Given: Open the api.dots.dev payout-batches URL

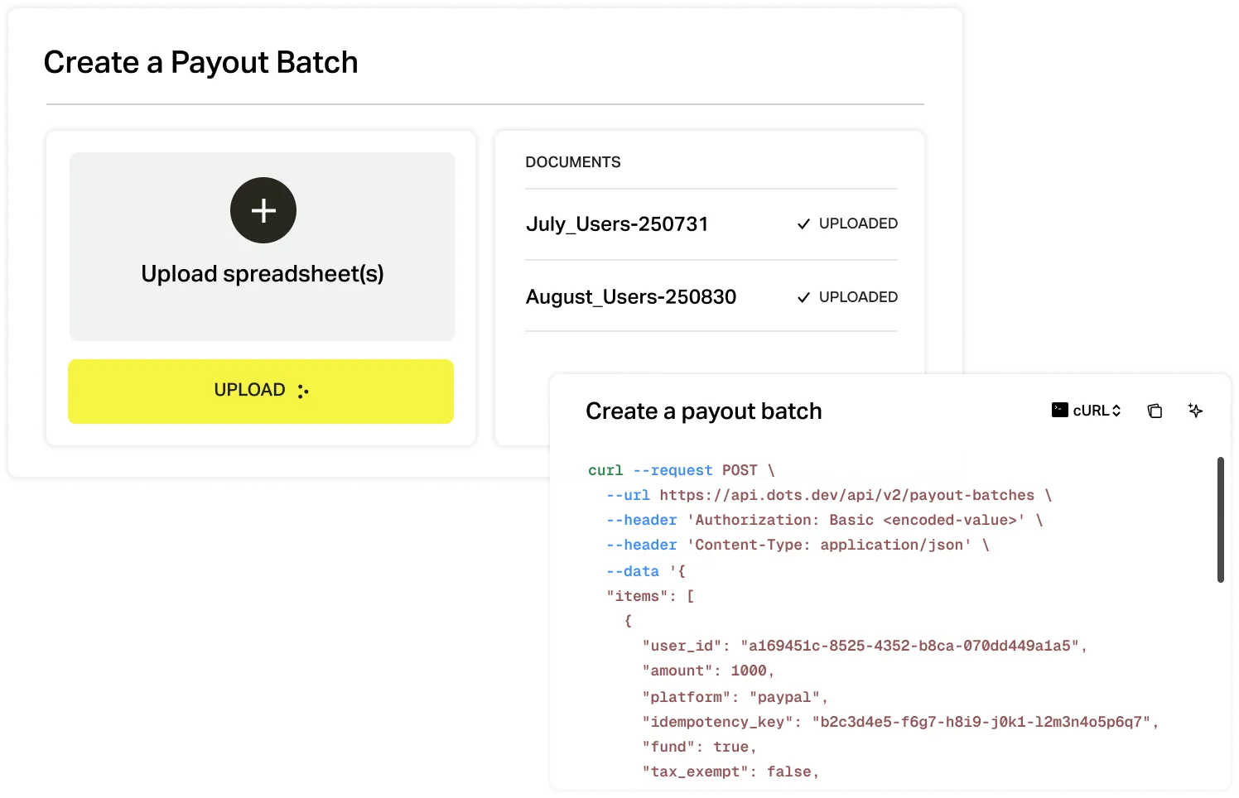Looking at the screenshot, I should (847, 494).
